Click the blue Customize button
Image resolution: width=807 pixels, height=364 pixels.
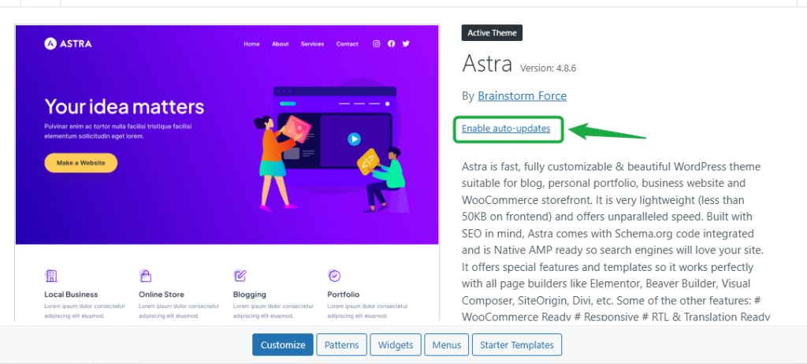(x=283, y=344)
